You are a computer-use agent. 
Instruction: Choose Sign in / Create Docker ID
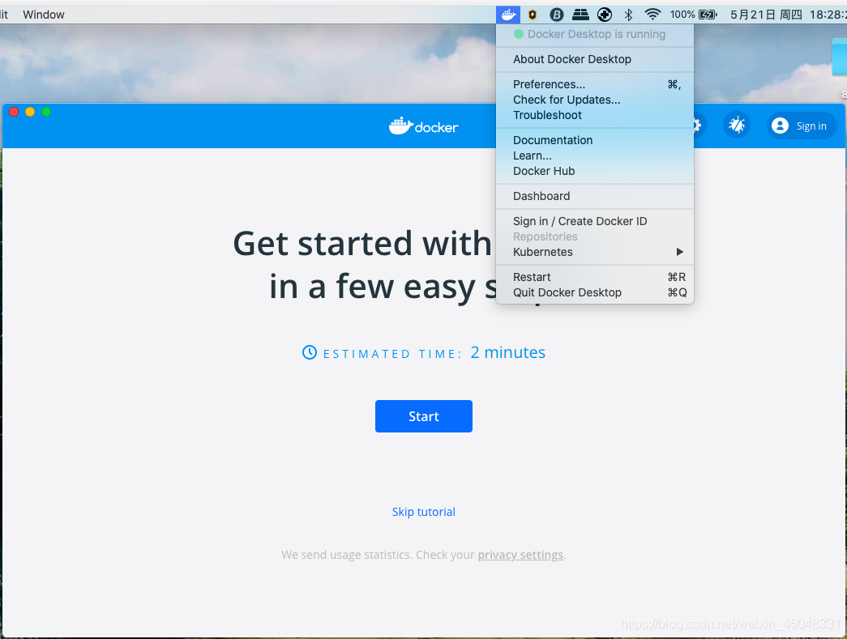pos(595,221)
